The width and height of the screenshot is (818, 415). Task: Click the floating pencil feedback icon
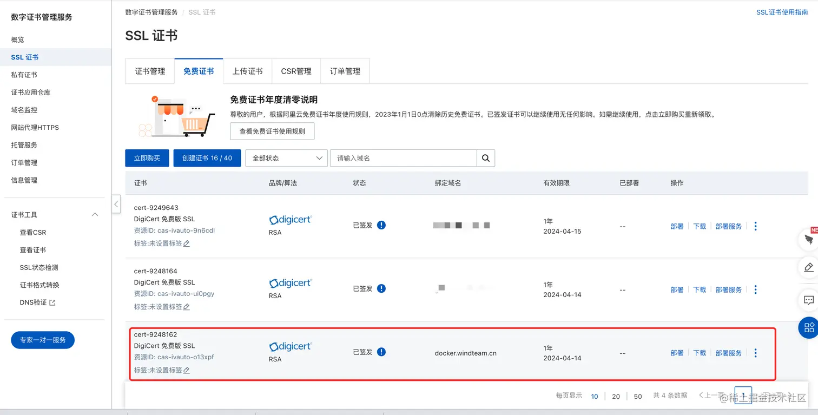809,267
